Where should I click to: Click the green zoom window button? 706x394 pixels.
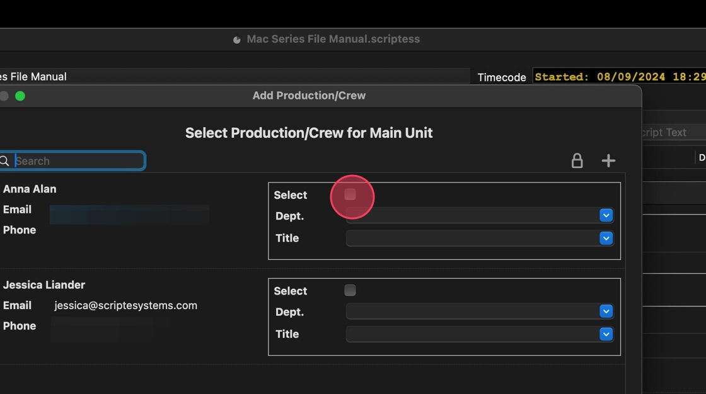click(x=20, y=96)
